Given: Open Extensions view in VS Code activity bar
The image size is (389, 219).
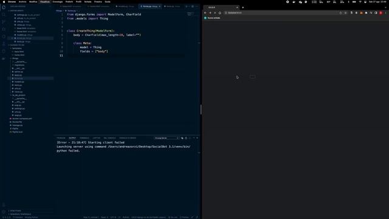Looking at the screenshot, I should [4, 36].
